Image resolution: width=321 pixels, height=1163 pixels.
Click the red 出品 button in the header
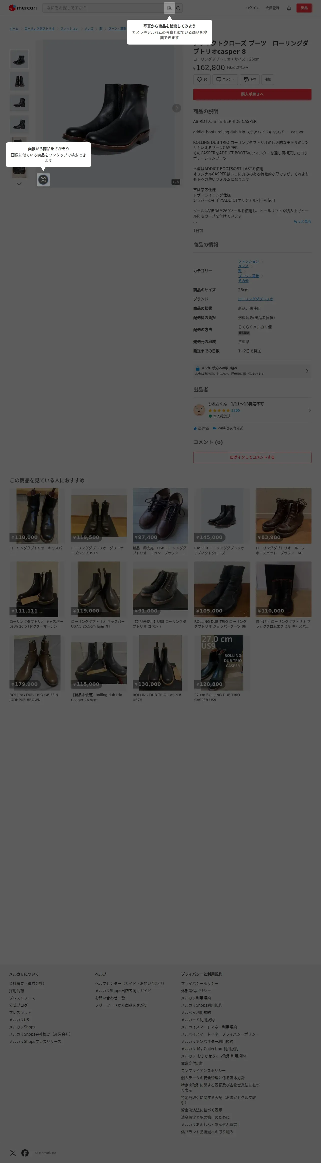(304, 8)
